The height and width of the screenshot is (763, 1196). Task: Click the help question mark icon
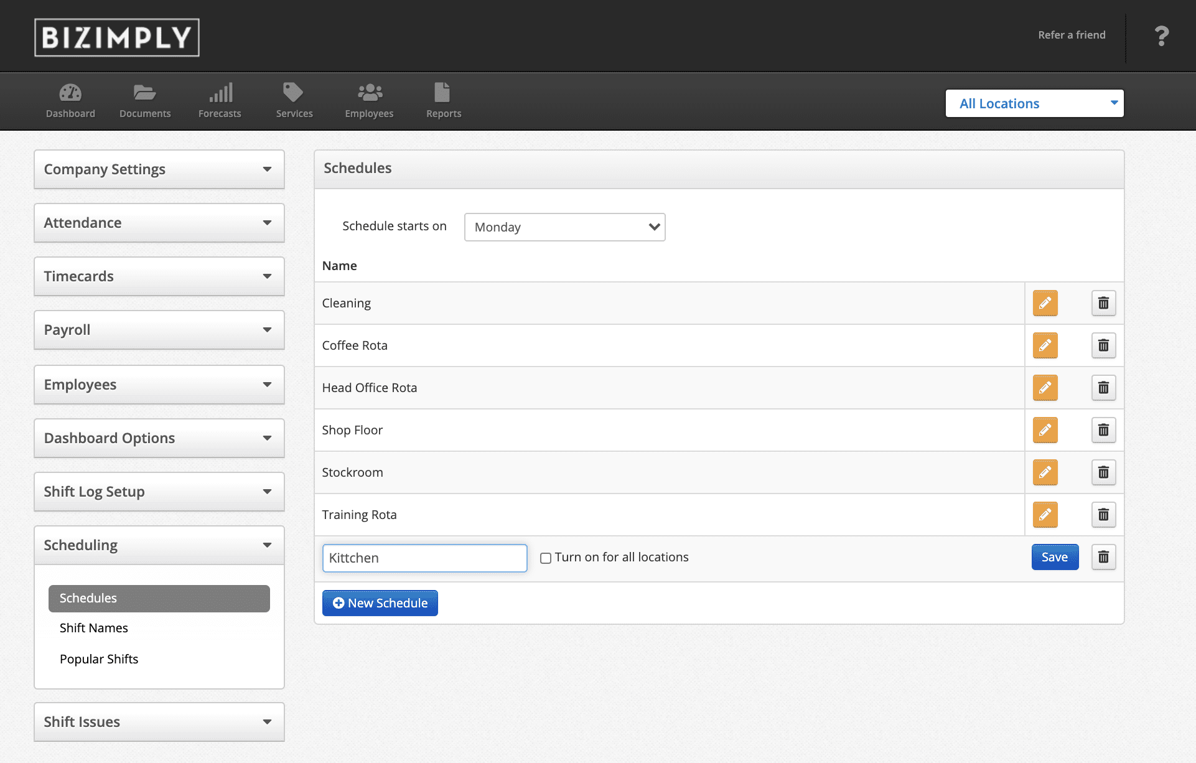tap(1161, 36)
